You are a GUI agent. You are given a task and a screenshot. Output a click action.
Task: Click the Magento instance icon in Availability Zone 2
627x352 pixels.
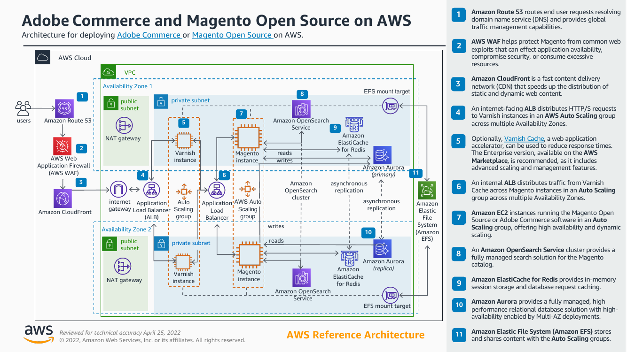[x=249, y=255]
